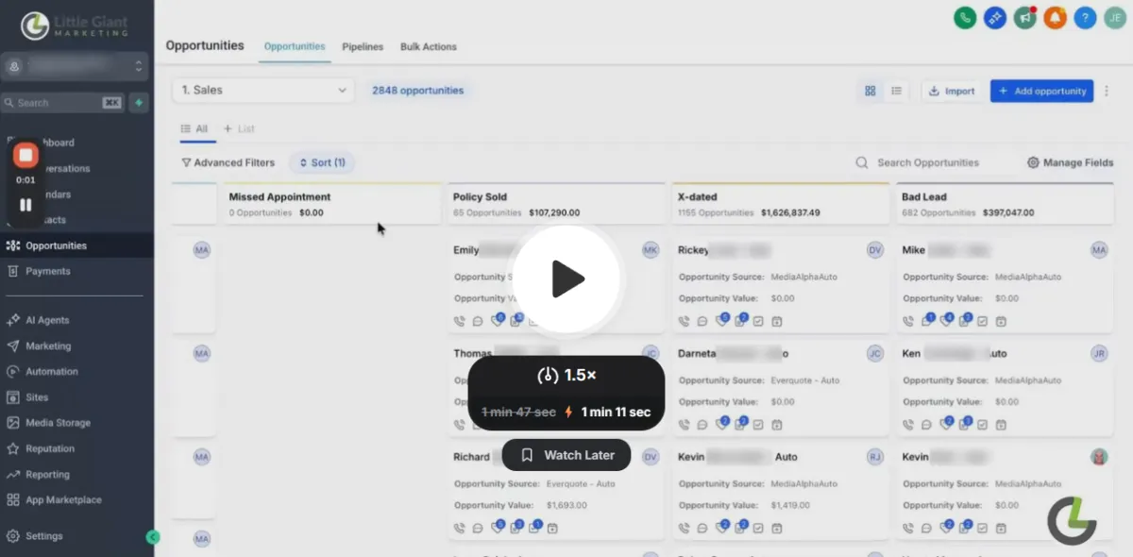1133x557 pixels.
Task: Click the Bad Lead column header
Action: pos(1005,204)
